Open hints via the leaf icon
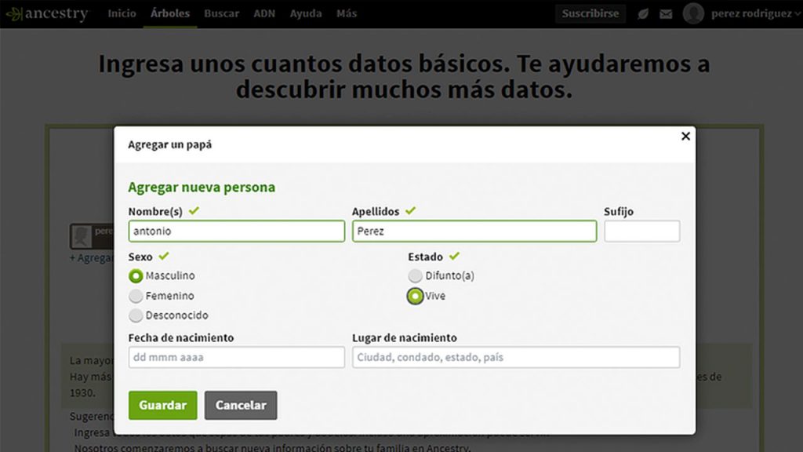The height and width of the screenshot is (452, 803). (x=643, y=13)
